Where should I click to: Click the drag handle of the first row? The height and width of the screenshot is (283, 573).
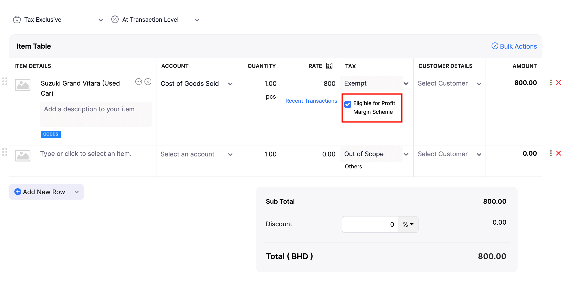pyautogui.click(x=5, y=81)
